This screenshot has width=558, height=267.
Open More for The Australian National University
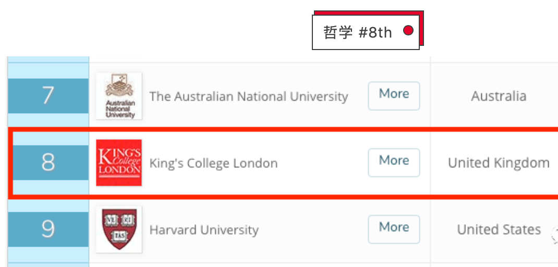pos(394,95)
